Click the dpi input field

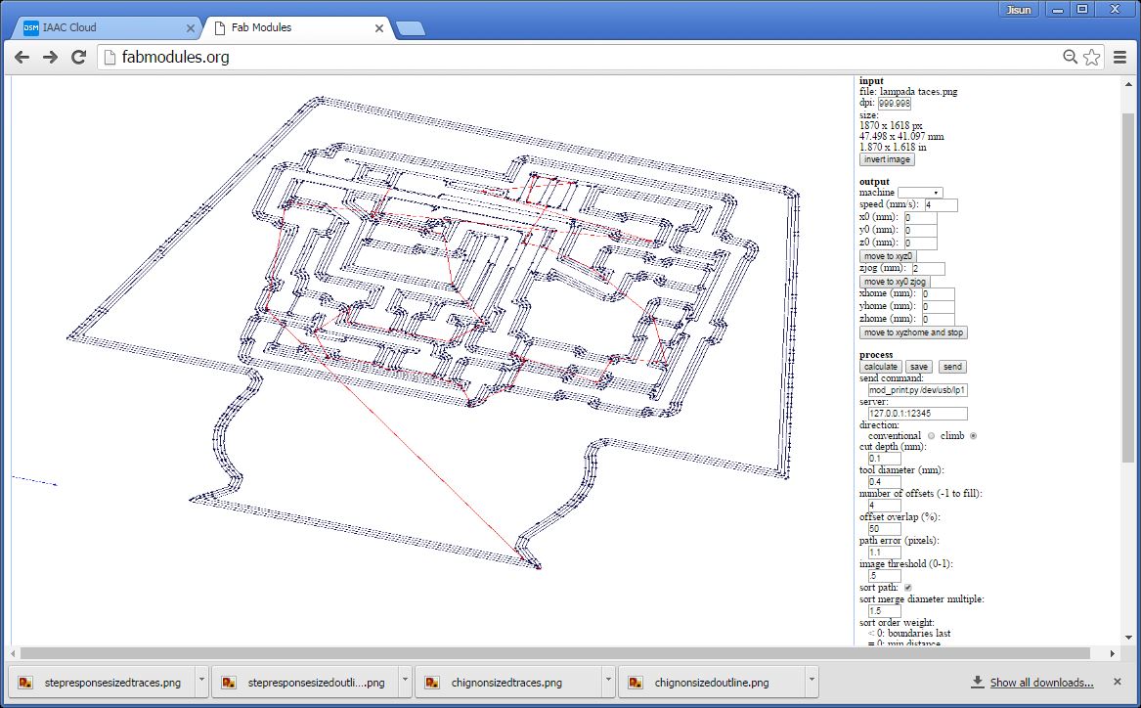click(x=895, y=104)
